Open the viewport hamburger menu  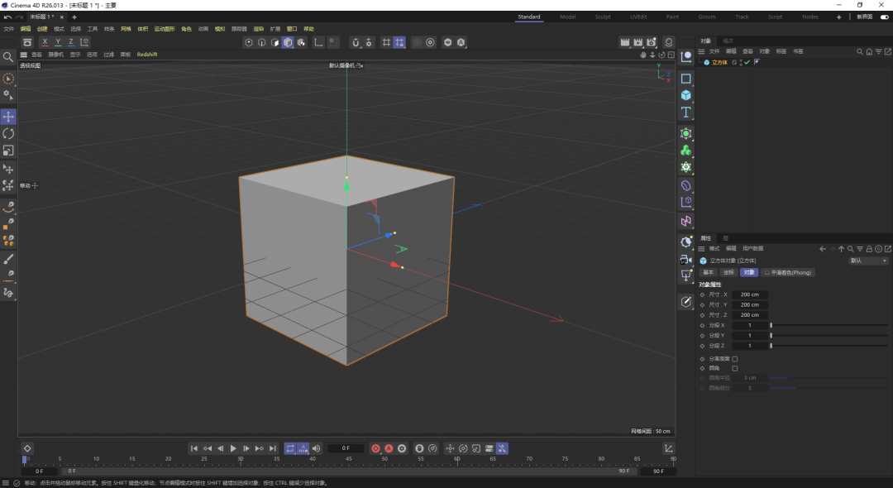(x=24, y=55)
